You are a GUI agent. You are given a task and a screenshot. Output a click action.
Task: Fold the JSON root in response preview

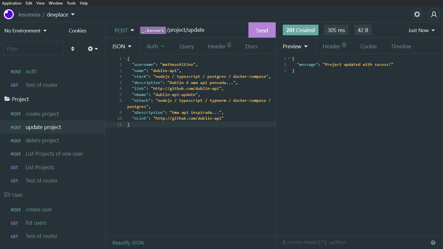coord(289,59)
